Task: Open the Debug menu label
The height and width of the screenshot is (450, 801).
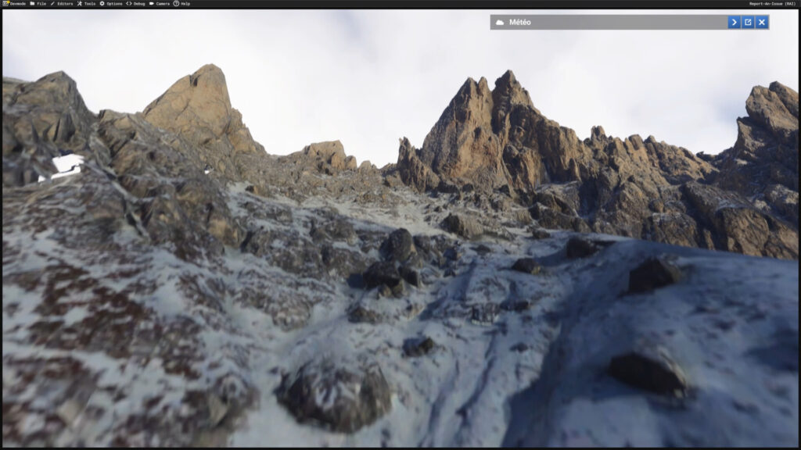Action: 139,4
